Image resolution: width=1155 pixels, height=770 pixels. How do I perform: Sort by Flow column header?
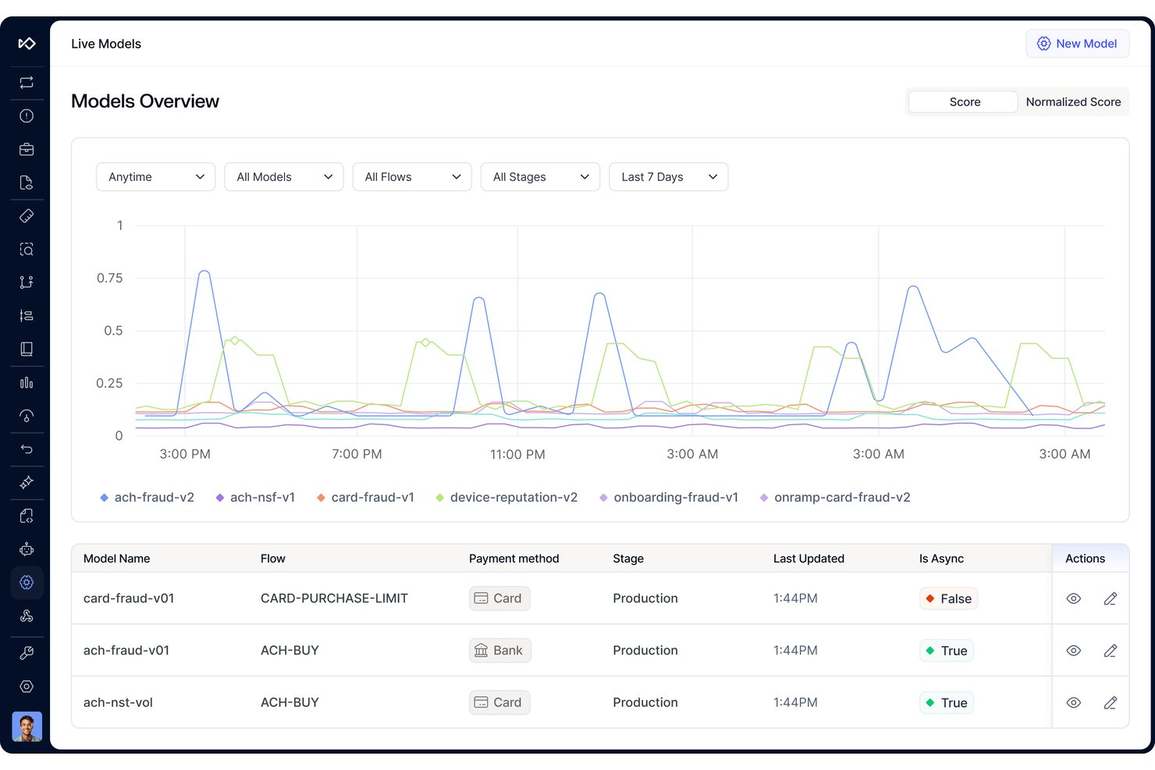coord(273,559)
